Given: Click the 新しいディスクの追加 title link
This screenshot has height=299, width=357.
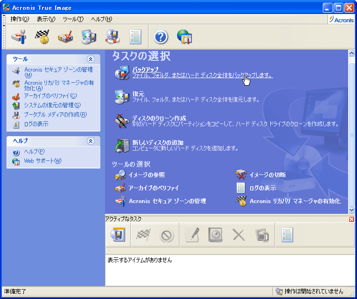Looking at the screenshot, I should point(158,142).
